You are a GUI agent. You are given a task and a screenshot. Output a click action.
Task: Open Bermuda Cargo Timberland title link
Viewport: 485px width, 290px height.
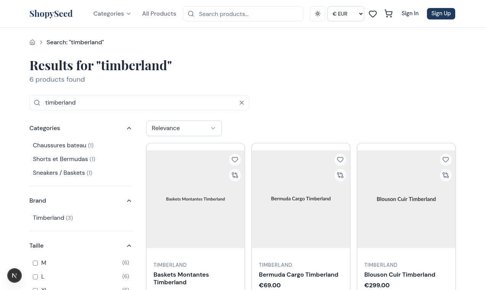(299, 275)
